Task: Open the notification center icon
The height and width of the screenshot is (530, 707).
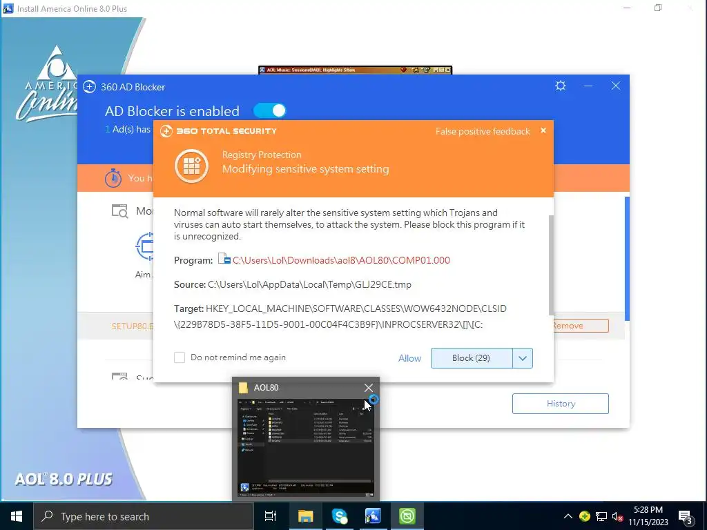Action: [685, 516]
